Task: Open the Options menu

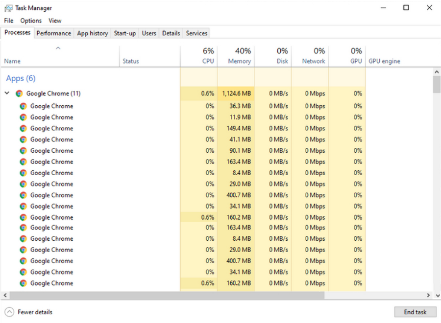Action: click(x=31, y=21)
